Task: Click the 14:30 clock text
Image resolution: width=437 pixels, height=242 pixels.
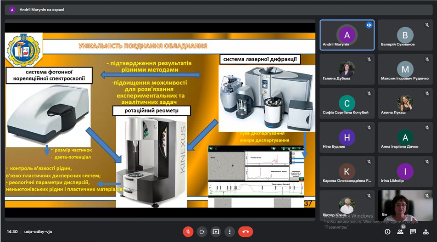Action: point(12,232)
